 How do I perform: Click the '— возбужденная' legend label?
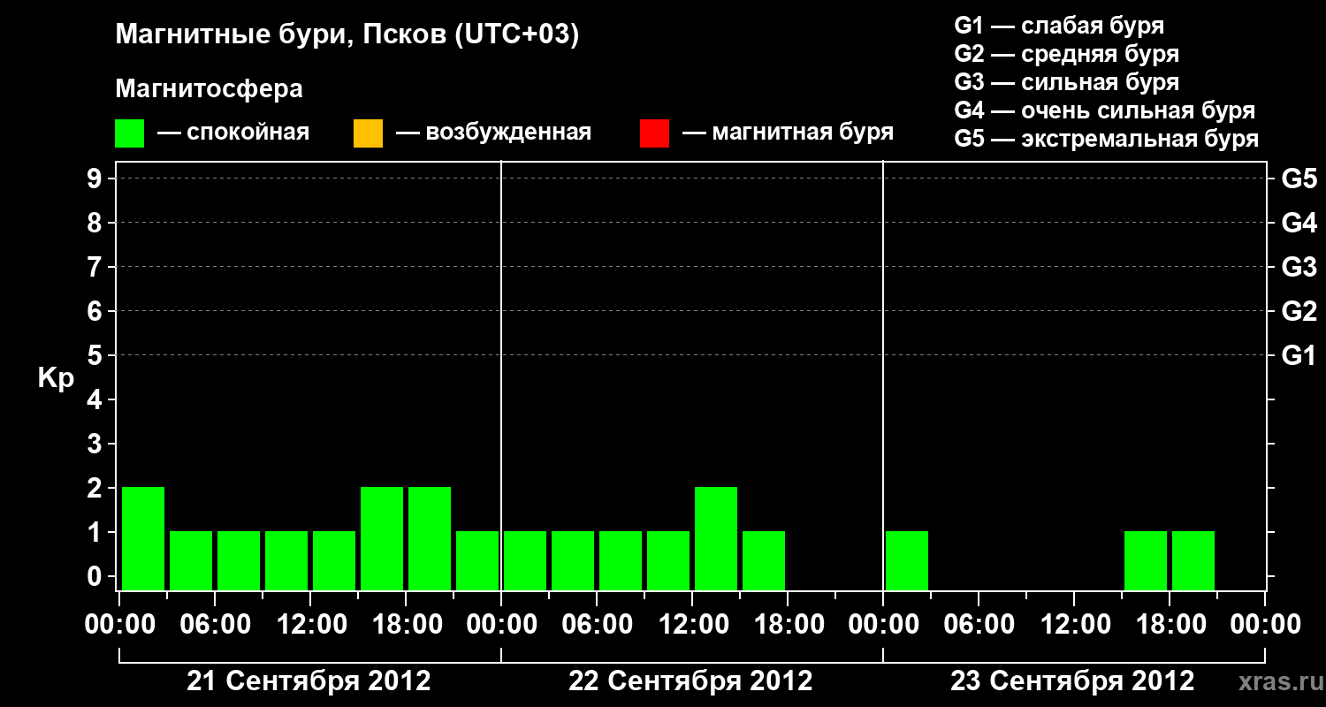click(x=493, y=133)
